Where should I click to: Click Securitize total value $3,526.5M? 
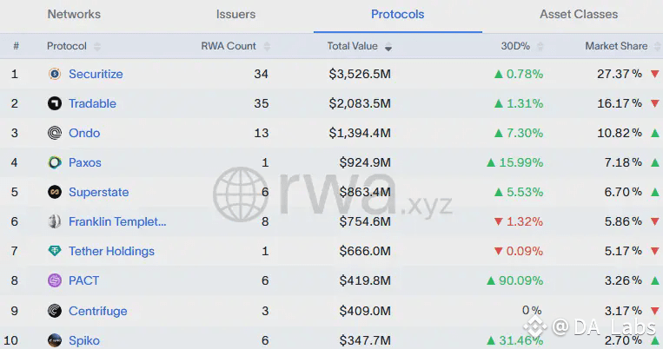(360, 74)
